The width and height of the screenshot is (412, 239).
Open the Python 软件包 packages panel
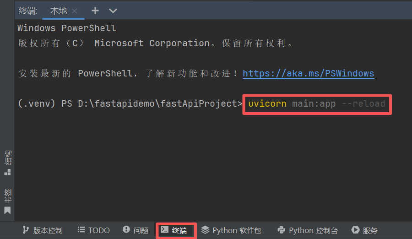tap(231, 230)
